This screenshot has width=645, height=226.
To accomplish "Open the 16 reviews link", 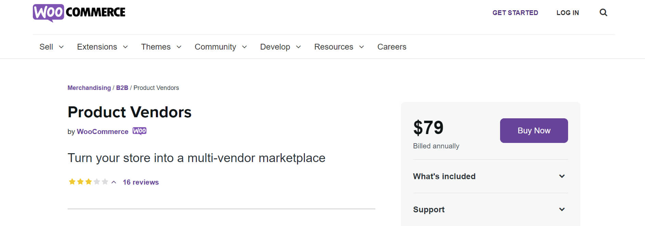I will [140, 182].
